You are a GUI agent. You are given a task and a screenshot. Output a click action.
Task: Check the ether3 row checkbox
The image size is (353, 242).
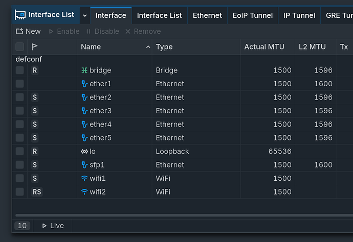coord(20,111)
